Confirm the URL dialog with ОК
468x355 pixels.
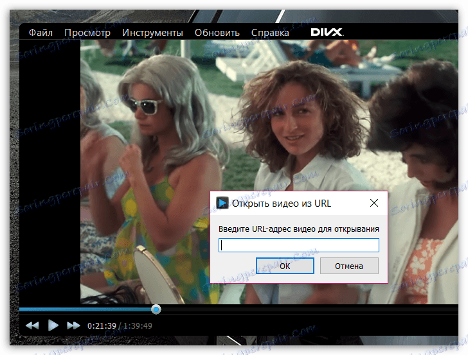click(285, 266)
